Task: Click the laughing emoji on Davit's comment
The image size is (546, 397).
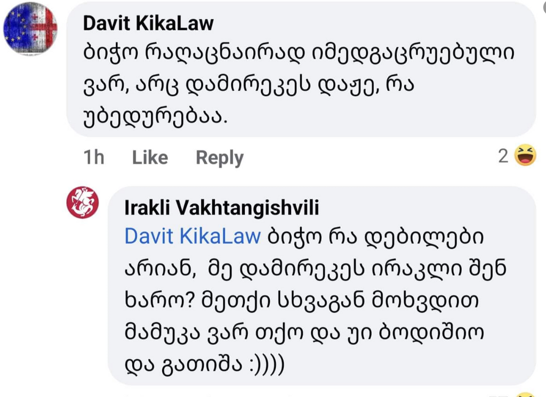Action: pos(525,157)
